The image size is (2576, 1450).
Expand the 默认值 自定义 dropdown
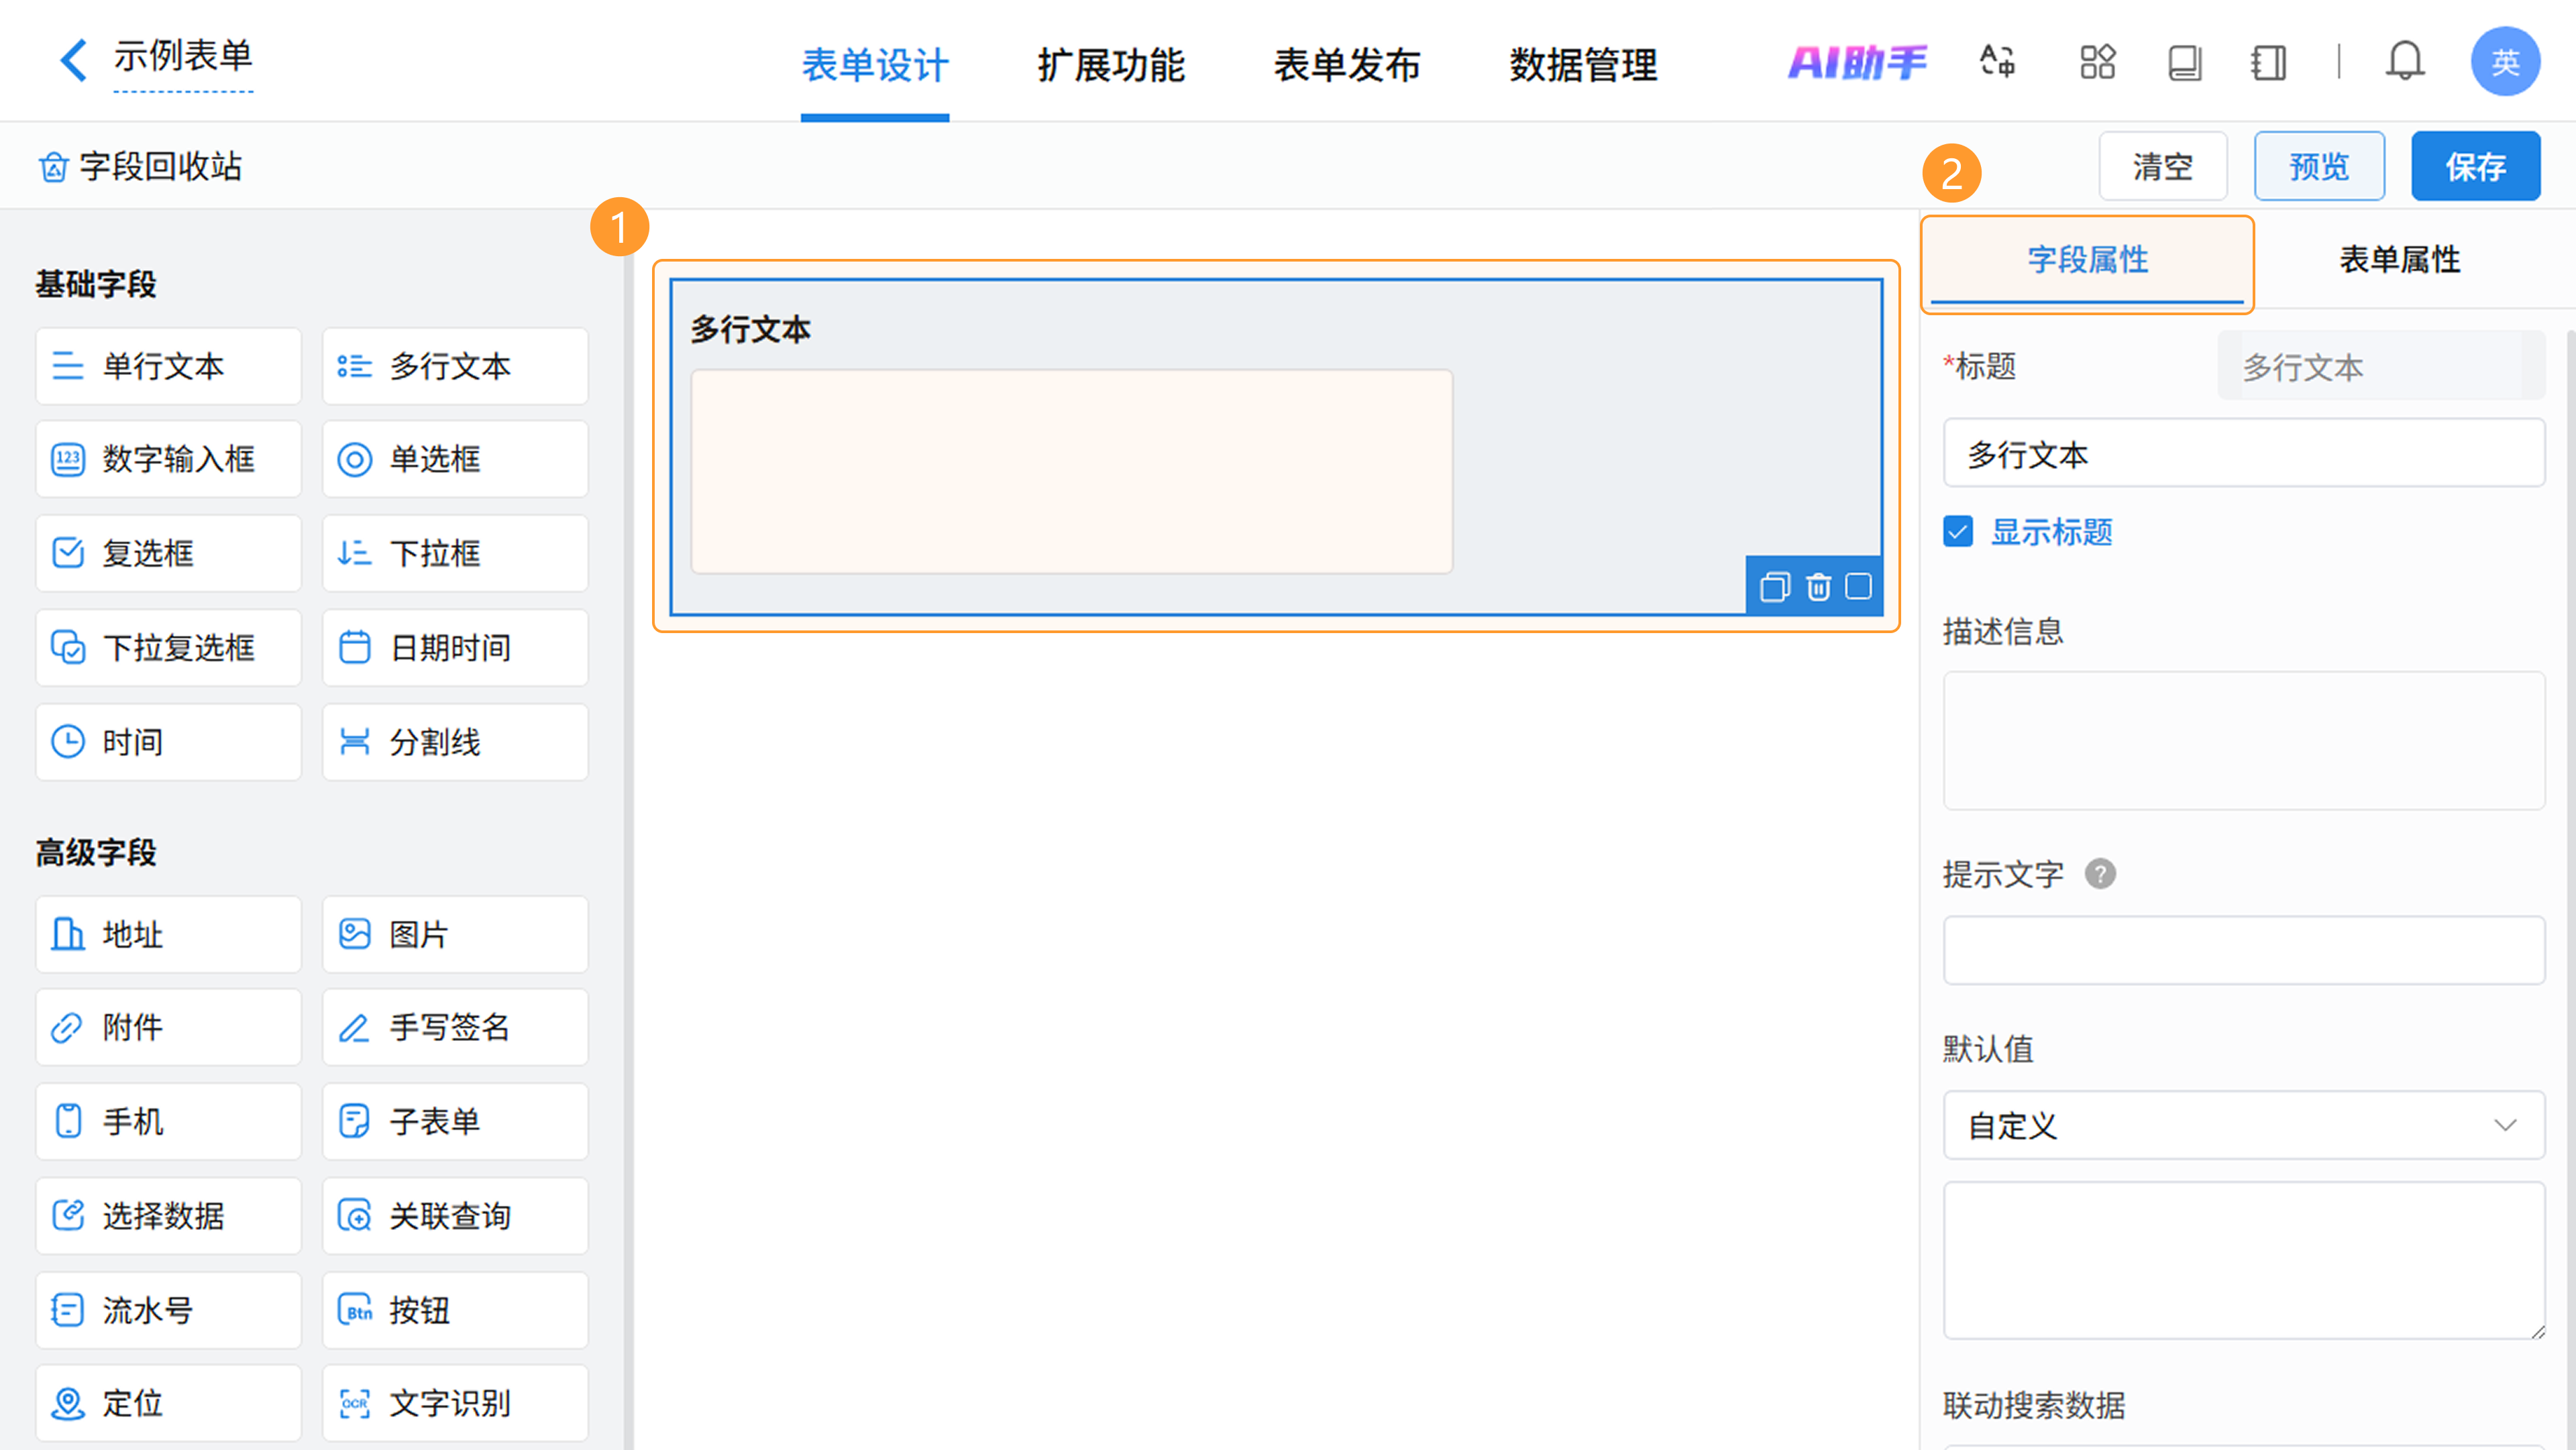2243,1125
